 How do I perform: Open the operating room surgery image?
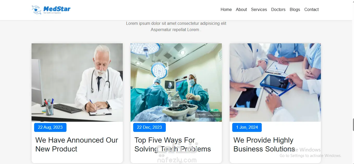[176, 83]
